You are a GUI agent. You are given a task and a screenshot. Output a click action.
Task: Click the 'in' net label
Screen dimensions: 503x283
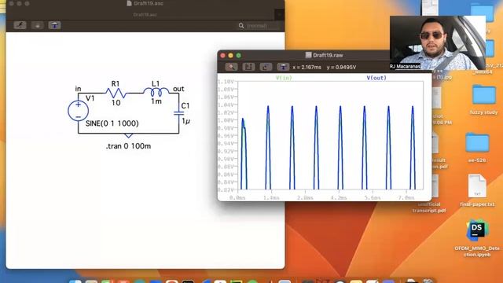click(x=78, y=89)
